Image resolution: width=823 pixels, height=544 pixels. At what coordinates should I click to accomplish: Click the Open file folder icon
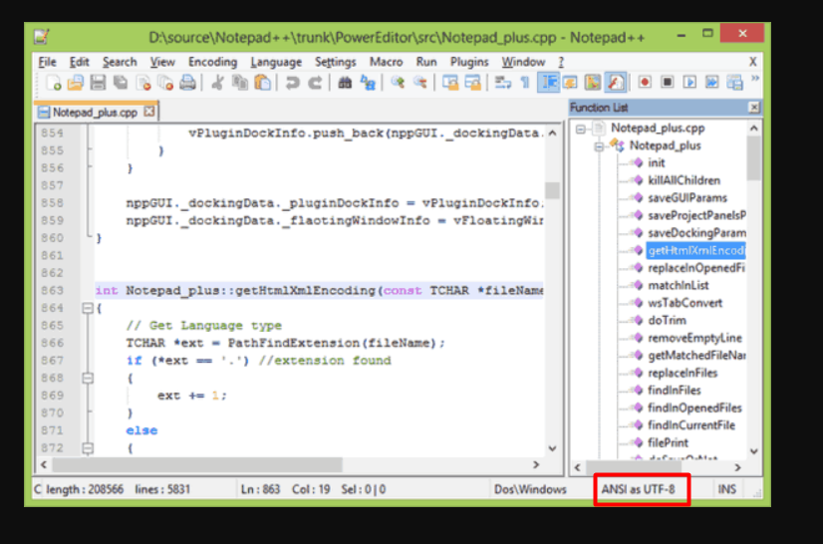(76, 83)
